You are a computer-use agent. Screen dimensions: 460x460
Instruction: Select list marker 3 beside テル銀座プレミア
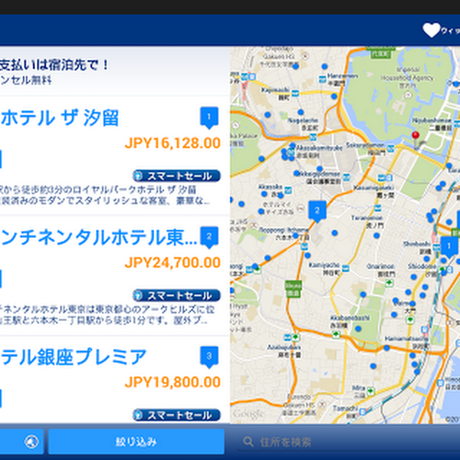[x=209, y=357]
